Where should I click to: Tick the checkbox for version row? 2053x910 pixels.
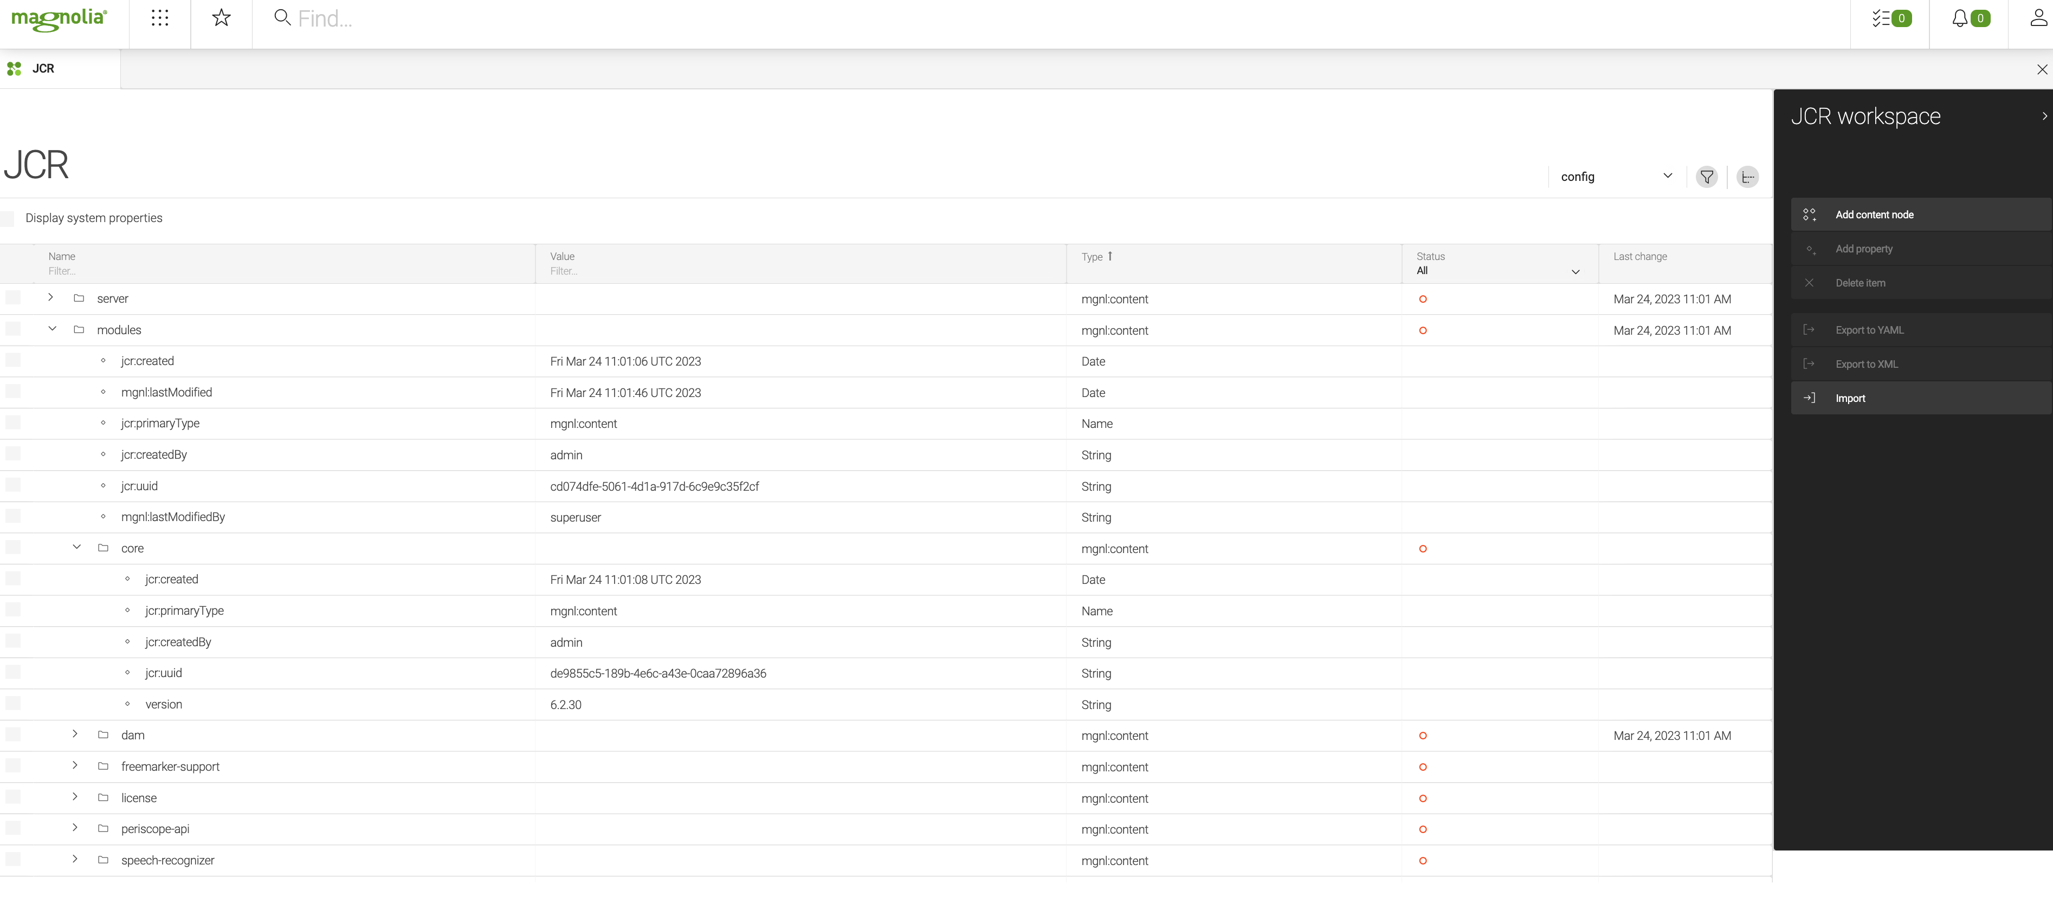click(13, 703)
